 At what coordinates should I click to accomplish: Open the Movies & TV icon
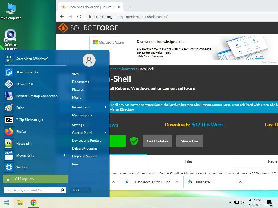[9, 155]
